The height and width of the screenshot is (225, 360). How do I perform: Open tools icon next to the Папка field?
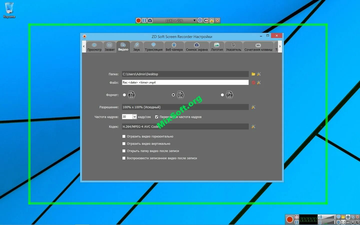259,74
